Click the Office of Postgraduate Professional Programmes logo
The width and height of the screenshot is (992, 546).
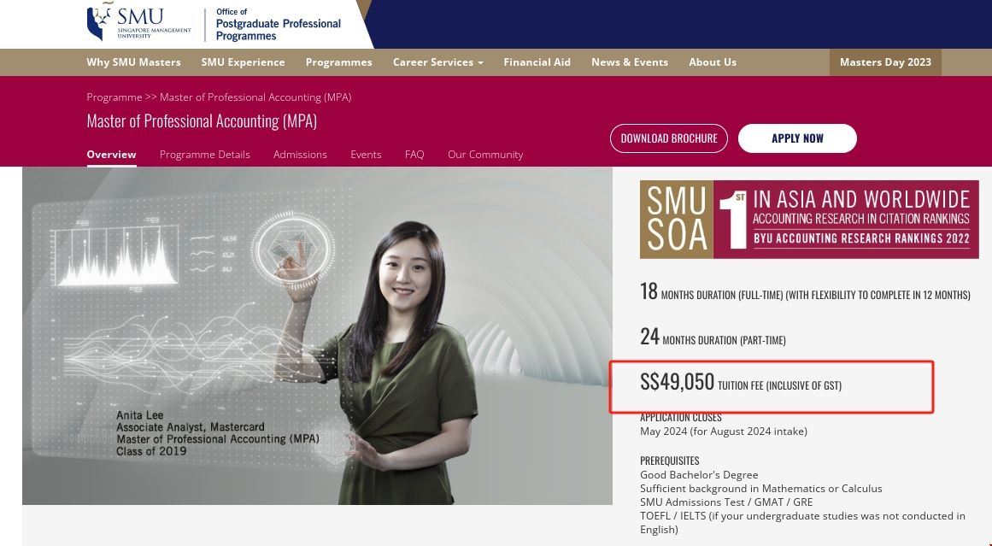click(278, 24)
